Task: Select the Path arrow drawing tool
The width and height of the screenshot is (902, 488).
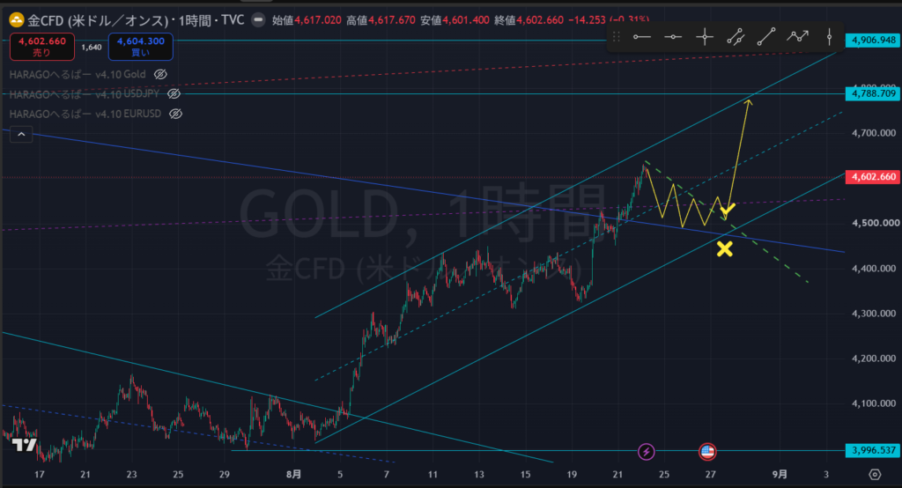Action: click(x=798, y=37)
